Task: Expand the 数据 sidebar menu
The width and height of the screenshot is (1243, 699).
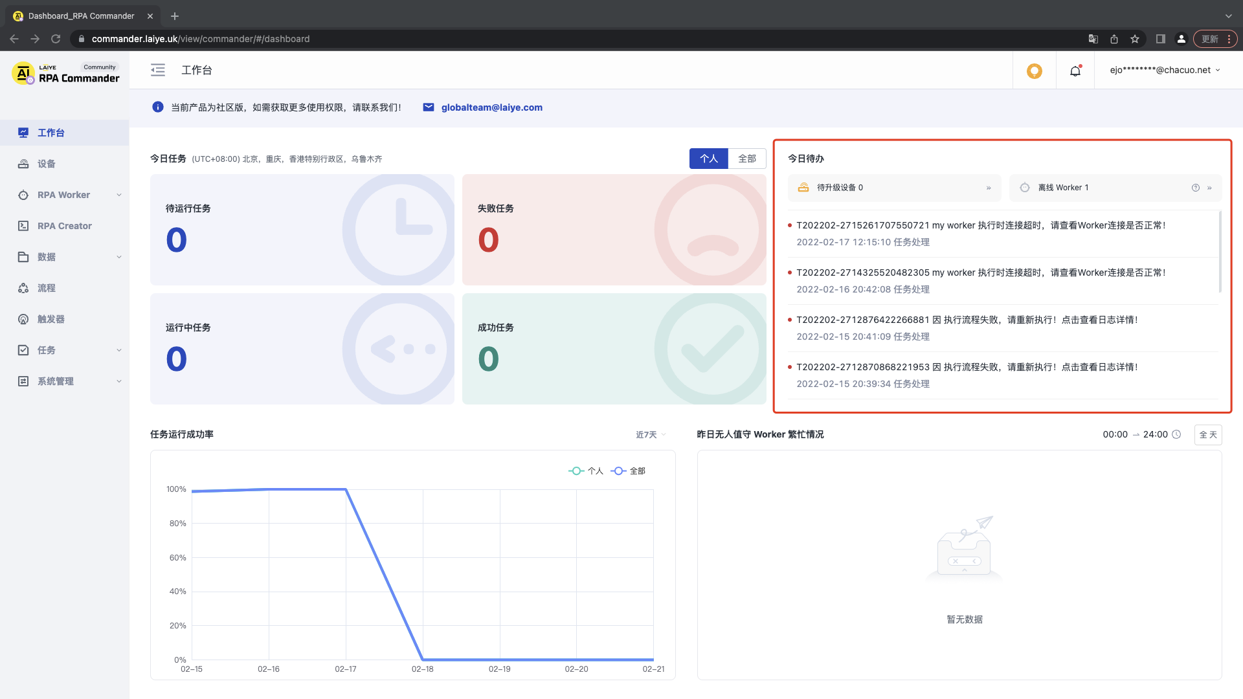Action: pos(119,257)
